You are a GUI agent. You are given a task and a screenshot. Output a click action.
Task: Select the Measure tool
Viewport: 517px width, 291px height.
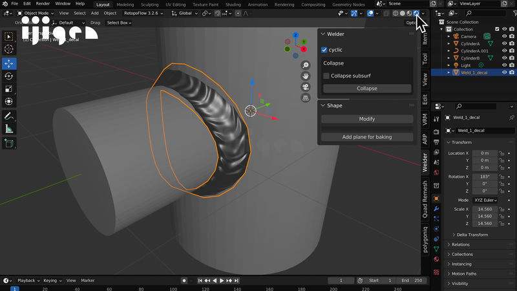(x=9, y=129)
